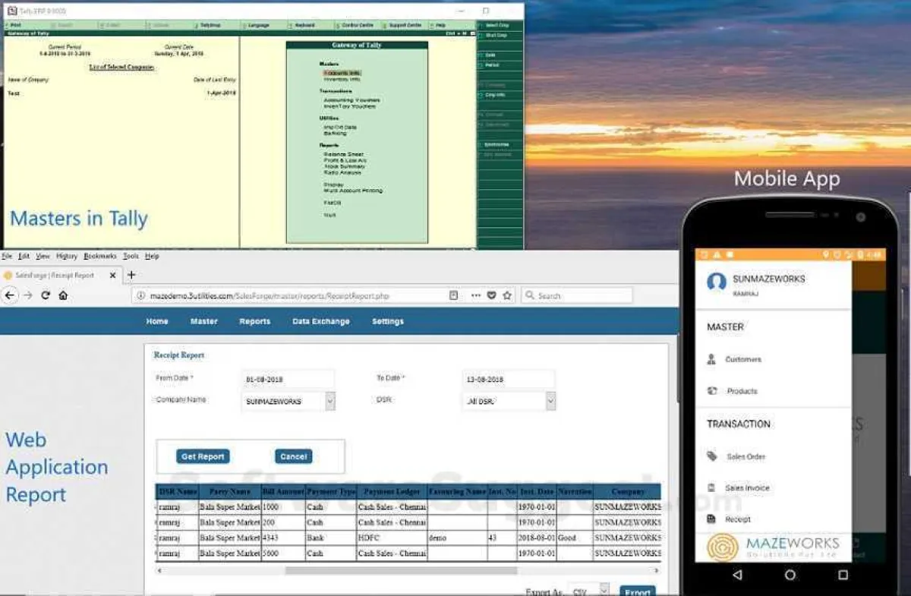Tap the Receipt document icon on phone
911x596 pixels.
711,519
